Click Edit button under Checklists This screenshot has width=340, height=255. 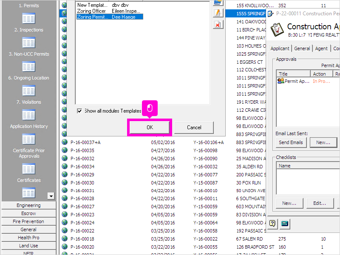[320, 203]
